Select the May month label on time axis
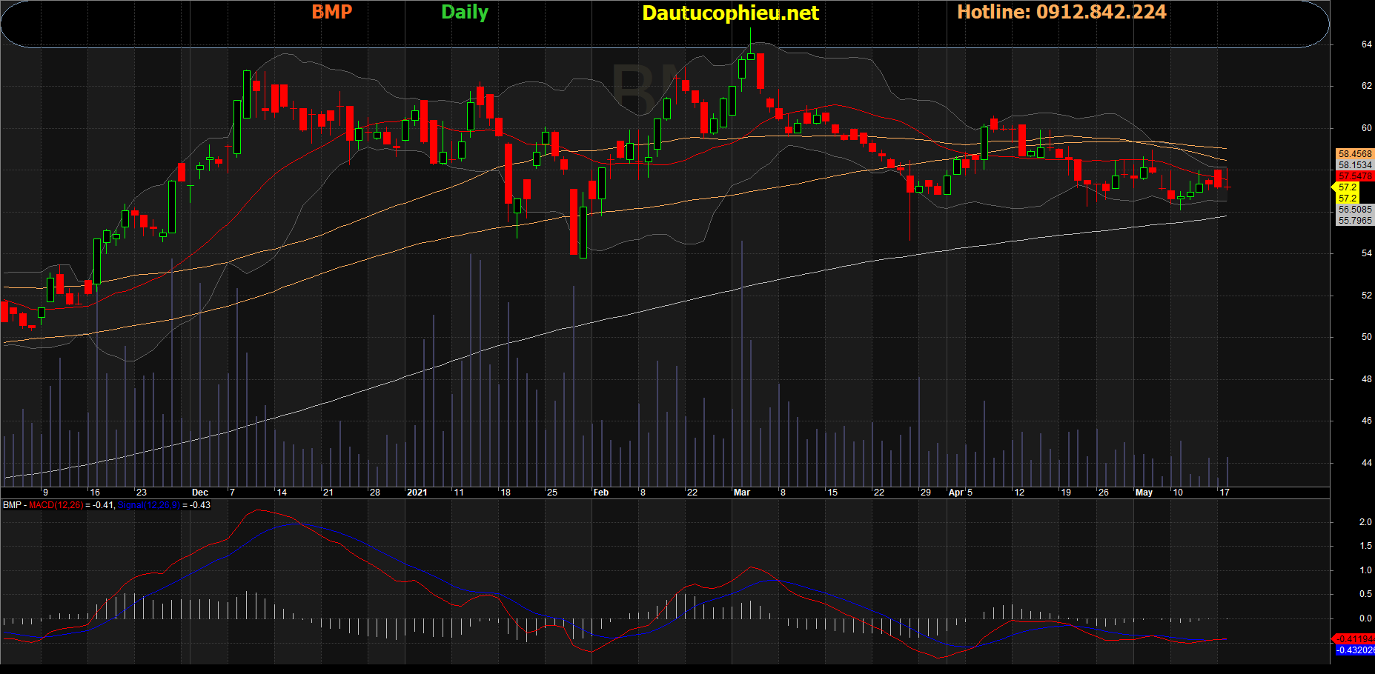The height and width of the screenshot is (674, 1375). click(1144, 493)
